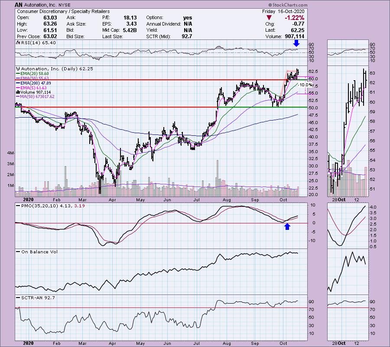Click '28' under the zoomed price thumbnail
Image resolution: width=390 pixels, height=347 pixels.
coord(335,200)
